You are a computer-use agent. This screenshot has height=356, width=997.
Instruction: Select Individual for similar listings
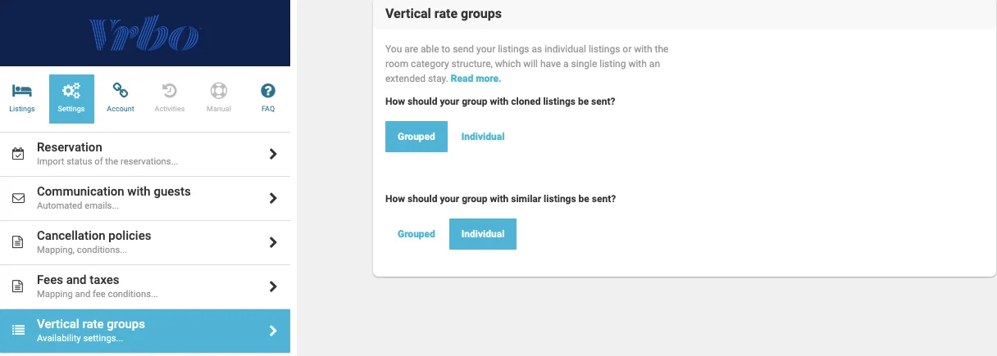point(483,234)
